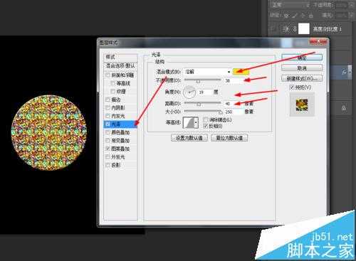Click the distance value field showing 40

[x=234, y=104]
